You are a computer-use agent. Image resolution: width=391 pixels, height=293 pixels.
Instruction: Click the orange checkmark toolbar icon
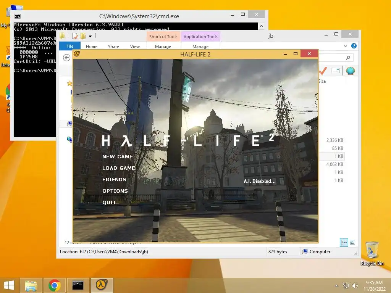[323, 71]
